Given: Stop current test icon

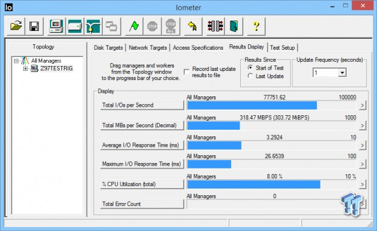Looking at the screenshot, I should tap(152, 26).
